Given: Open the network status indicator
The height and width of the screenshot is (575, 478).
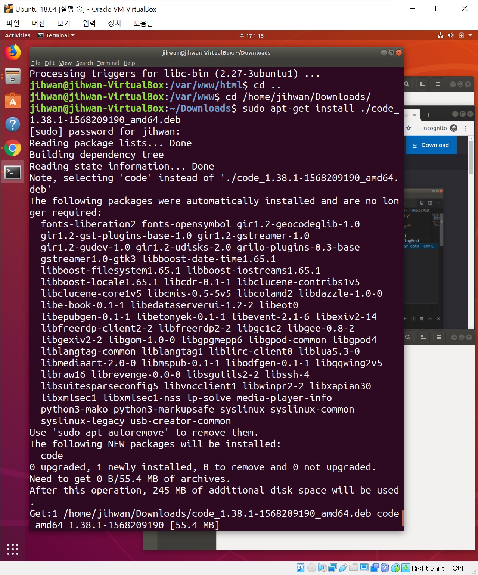Looking at the screenshot, I should (441, 35).
